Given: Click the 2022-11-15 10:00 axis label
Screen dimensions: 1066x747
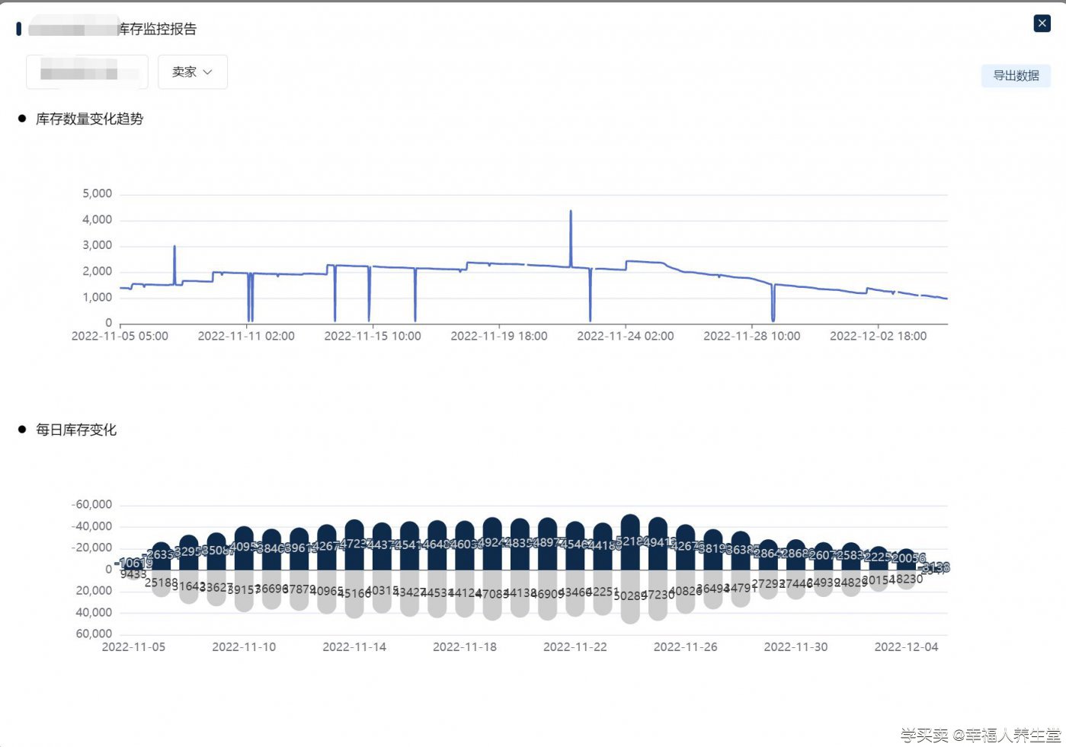Looking at the screenshot, I should (373, 336).
